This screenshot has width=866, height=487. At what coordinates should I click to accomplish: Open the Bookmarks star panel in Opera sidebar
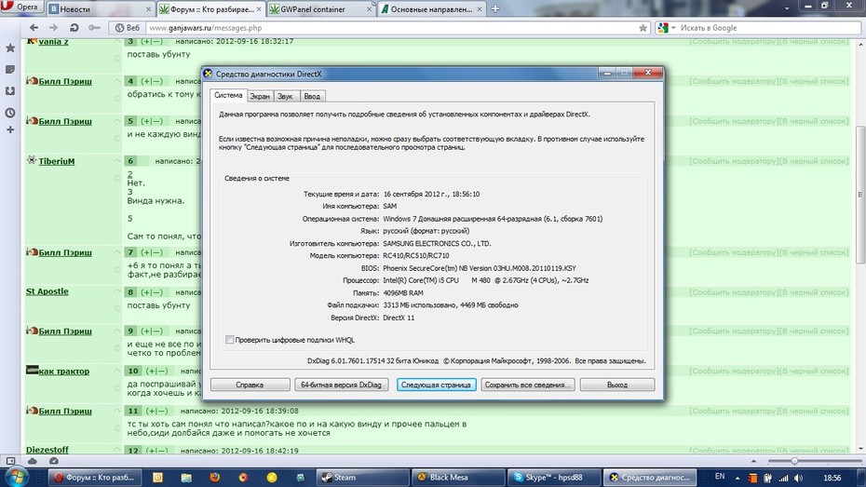[10, 48]
